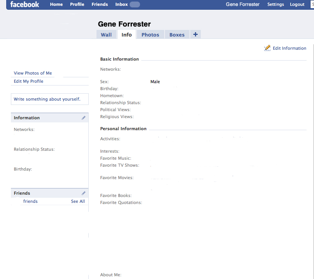
Task: Select the Info tab
Action: (126, 35)
